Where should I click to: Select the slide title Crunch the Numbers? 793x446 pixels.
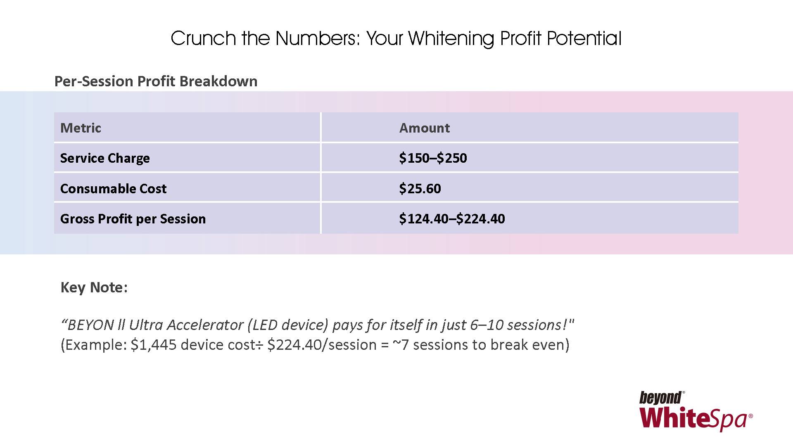[x=396, y=38]
